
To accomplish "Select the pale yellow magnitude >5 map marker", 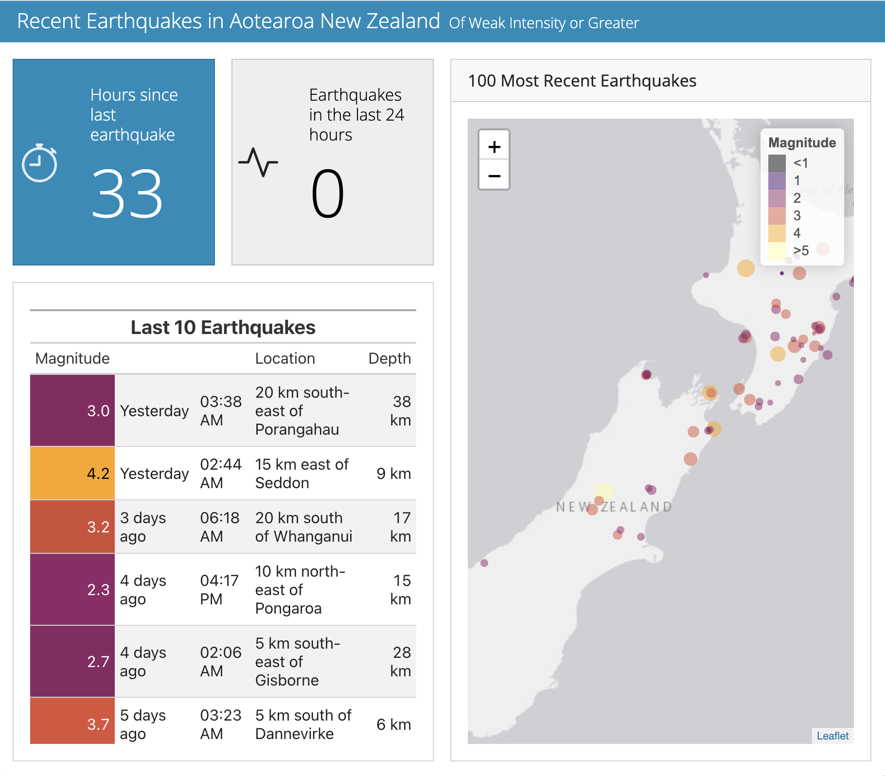I will pos(603,491).
